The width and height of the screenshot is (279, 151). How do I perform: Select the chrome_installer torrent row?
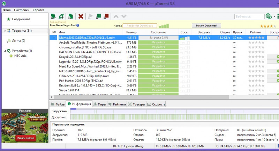[85, 47]
